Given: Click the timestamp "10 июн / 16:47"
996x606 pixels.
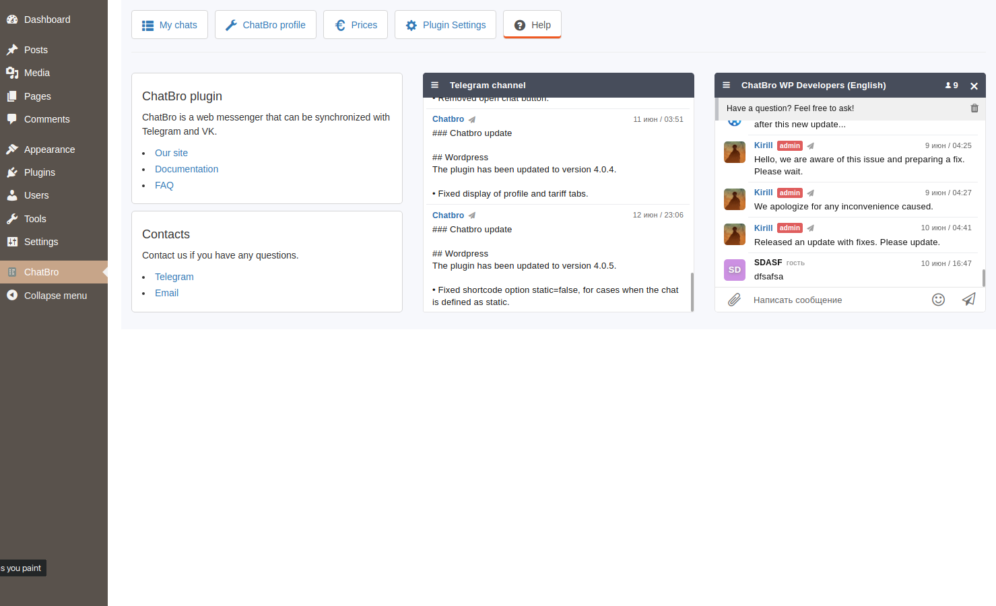Looking at the screenshot, I should pos(946,263).
